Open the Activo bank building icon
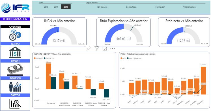 click(x=15, y=52)
